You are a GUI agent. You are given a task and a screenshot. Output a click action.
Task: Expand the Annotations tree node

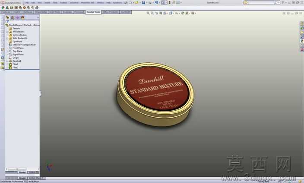(x=7, y=32)
